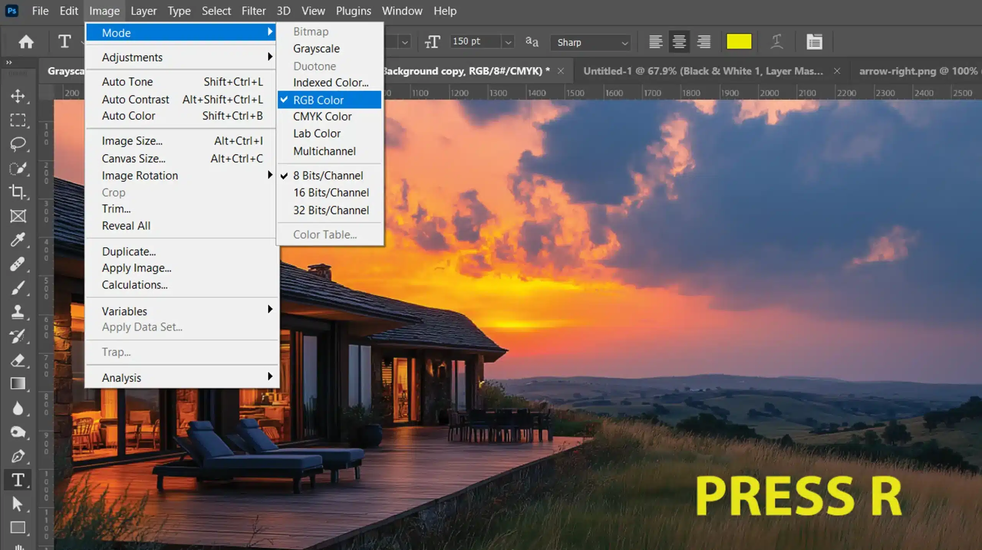Select the Rectangle shape tool
The height and width of the screenshot is (550, 982).
click(18, 528)
